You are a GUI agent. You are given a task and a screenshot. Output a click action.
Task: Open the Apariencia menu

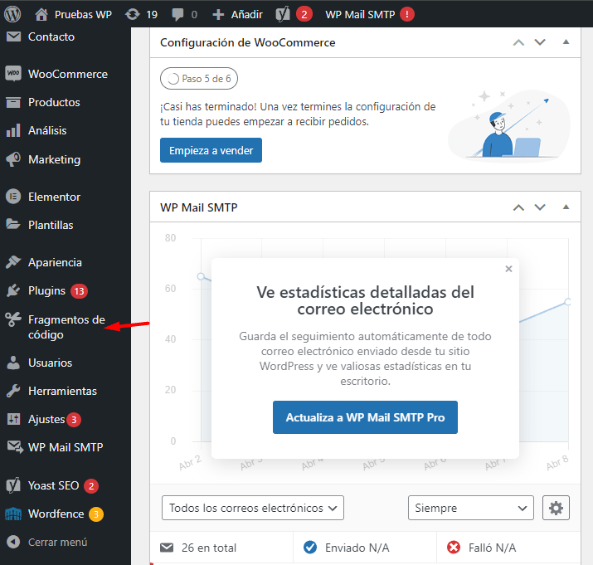pyautogui.click(x=55, y=262)
